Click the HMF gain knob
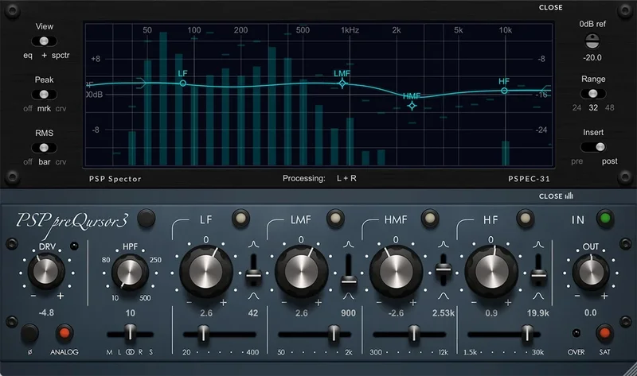 coord(396,271)
